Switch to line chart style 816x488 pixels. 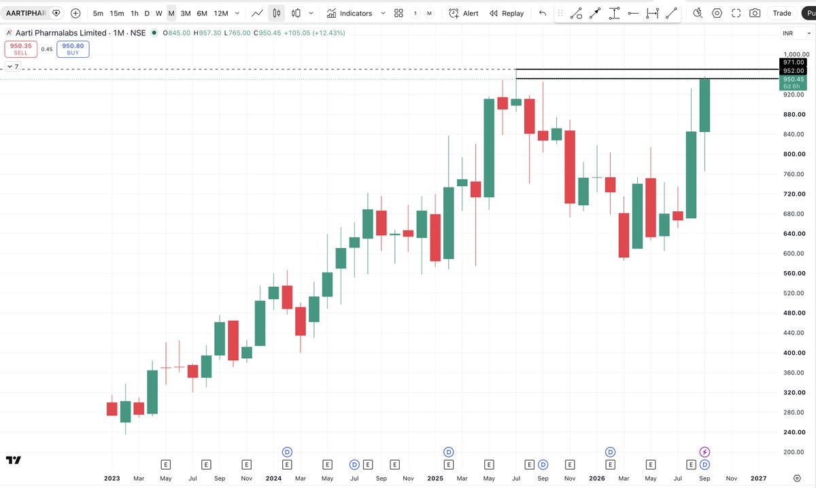click(x=258, y=13)
